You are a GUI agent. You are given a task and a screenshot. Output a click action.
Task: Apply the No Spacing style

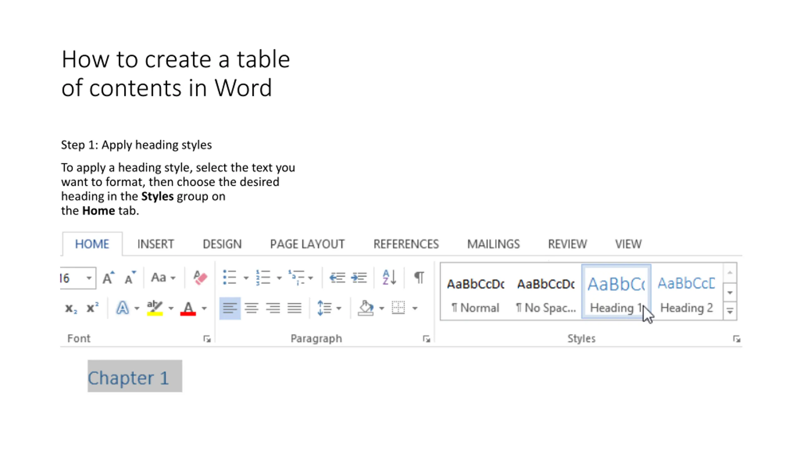[546, 292]
